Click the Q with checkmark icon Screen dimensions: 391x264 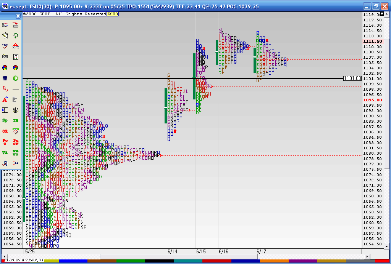pos(5,163)
